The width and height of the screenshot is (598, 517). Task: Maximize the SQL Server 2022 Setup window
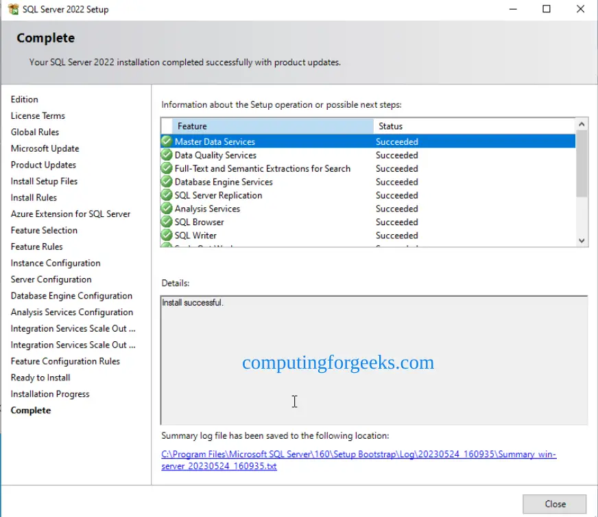click(x=547, y=9)
